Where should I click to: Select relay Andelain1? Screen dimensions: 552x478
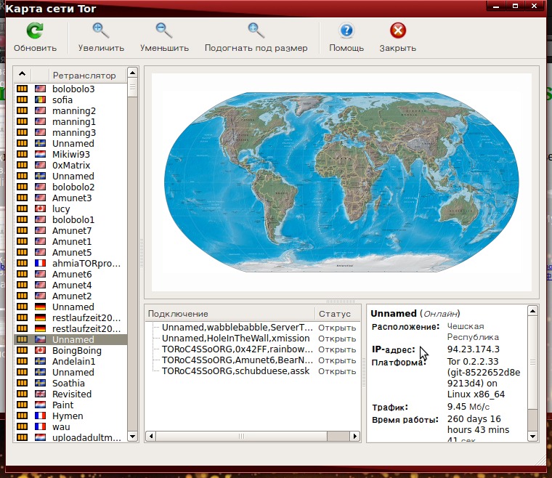coord(70,361)
